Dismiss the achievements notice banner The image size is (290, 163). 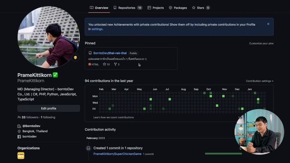268,24
